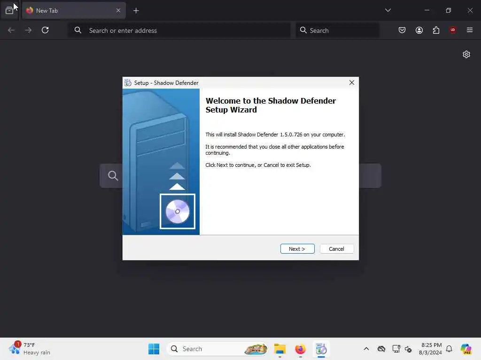Open New Tab personalize gear settings
Viewport: 481px width, 360px height.
pos(466,54)
